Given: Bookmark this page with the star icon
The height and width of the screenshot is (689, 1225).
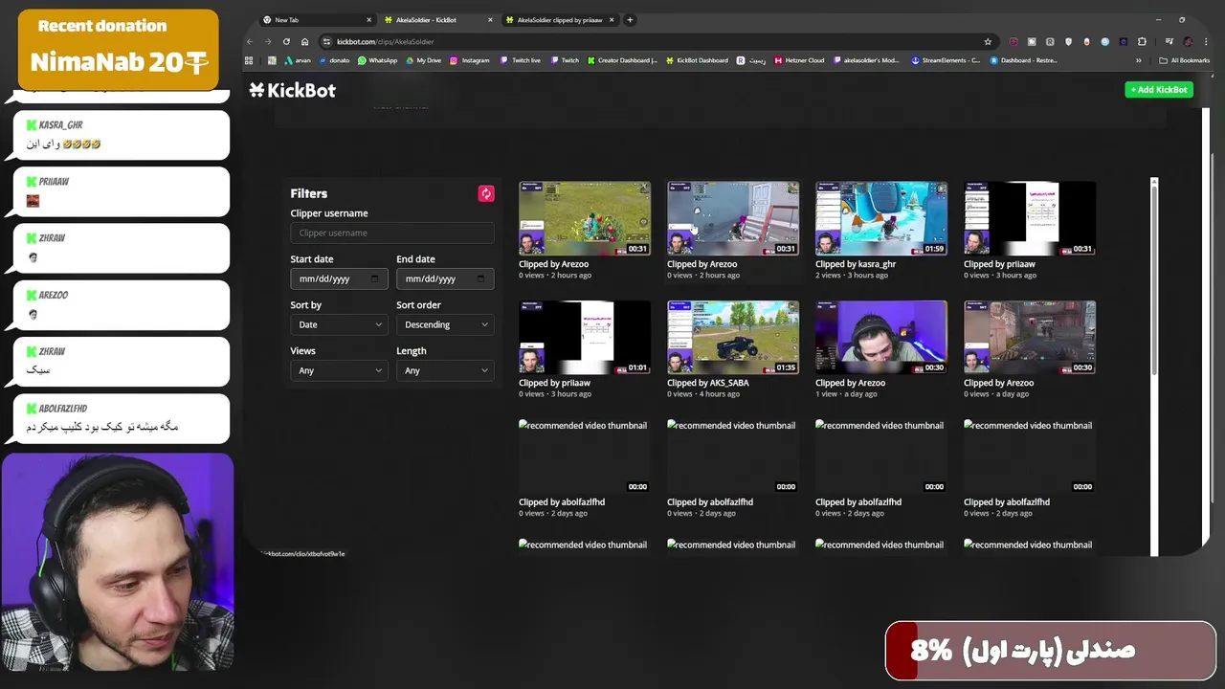Looking at the screenshot, I should 988,41.
